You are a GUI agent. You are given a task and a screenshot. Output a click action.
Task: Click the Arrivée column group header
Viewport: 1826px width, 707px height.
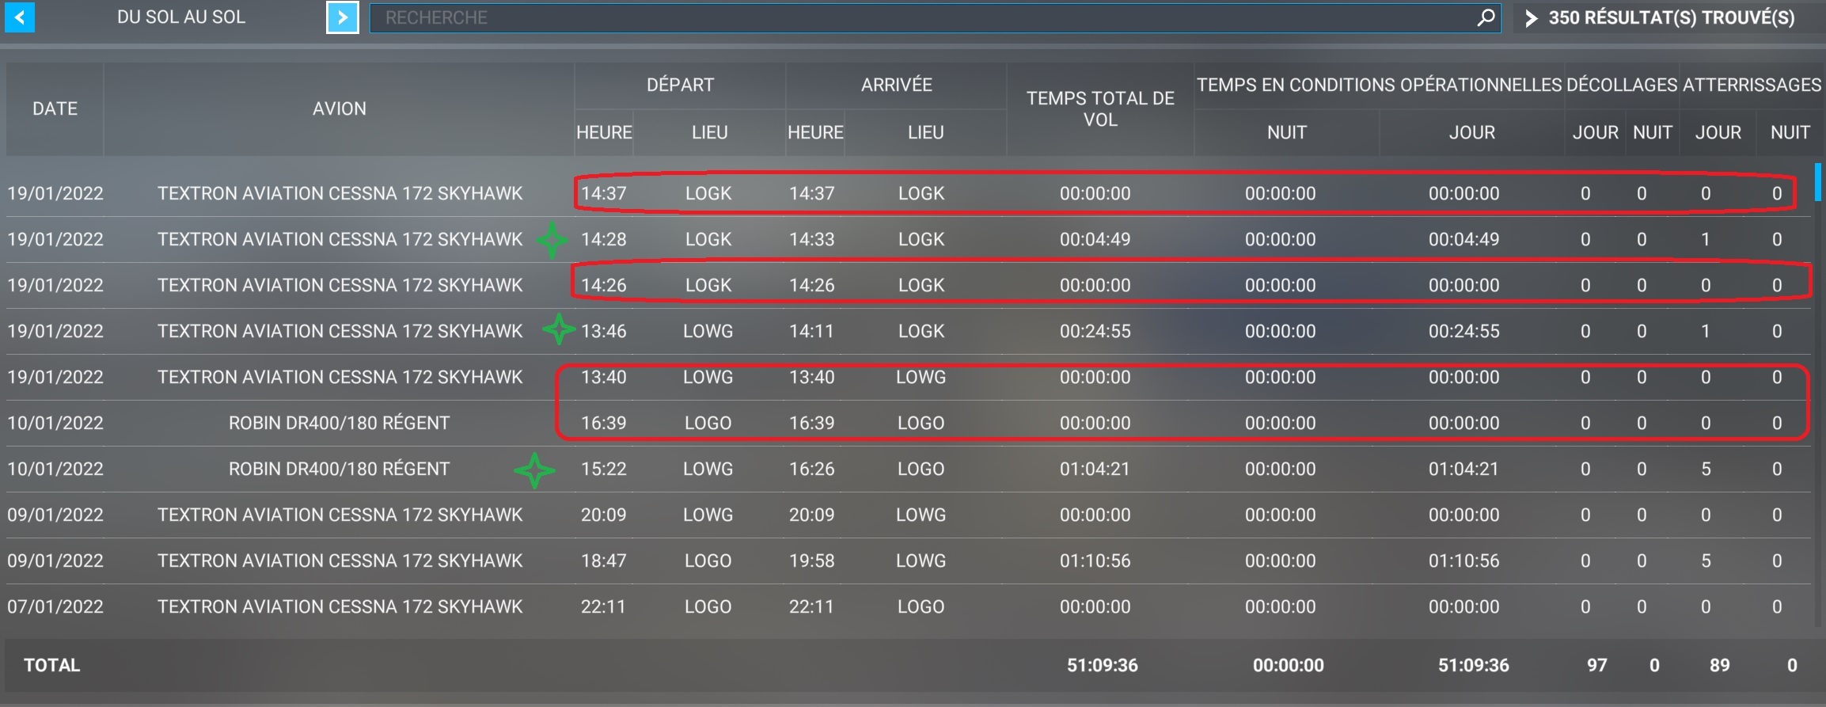click(x=896, y=85)
